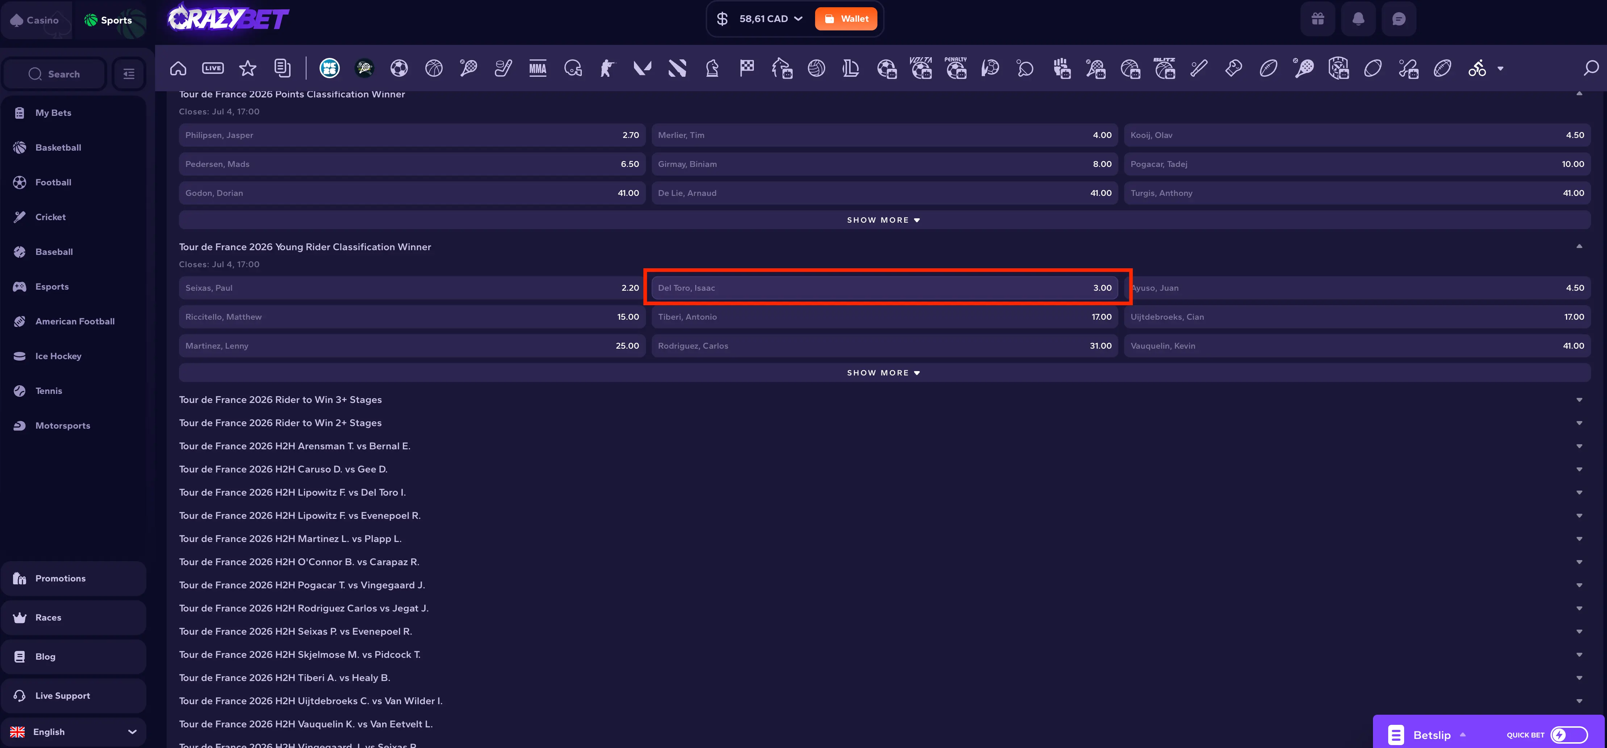The width and height of the screenshot is (1607, 748).
Task: Collapse Young Rider Classification Winner section
Action: point(1579,247)
